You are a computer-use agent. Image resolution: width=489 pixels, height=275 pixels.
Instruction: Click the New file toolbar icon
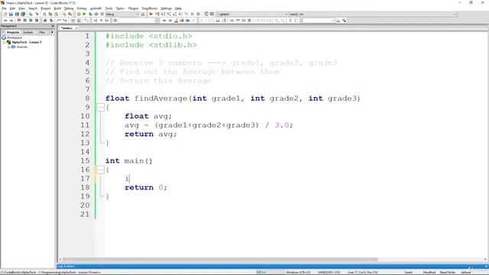point(5,15)
